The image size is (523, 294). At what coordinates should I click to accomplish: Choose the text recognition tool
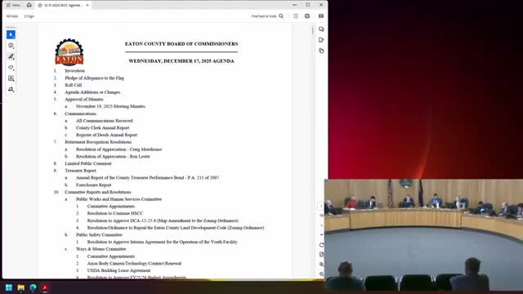click(x=11, y=78)
